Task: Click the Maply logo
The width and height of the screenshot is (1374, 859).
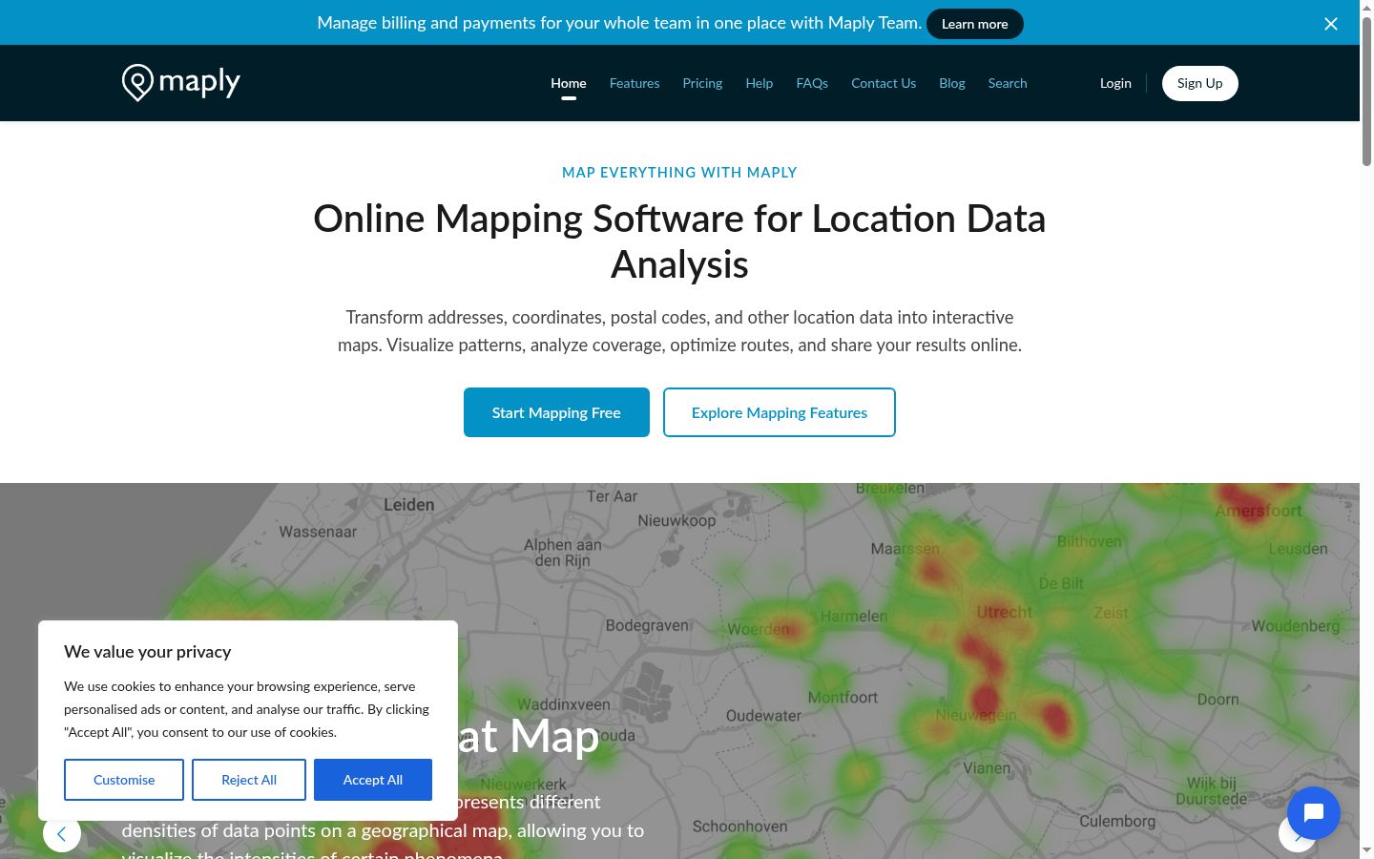Action: pos(181,83)
